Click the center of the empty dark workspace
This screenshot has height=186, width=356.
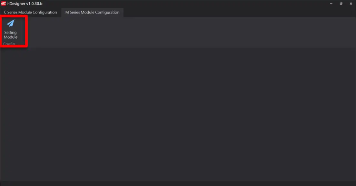178,114
